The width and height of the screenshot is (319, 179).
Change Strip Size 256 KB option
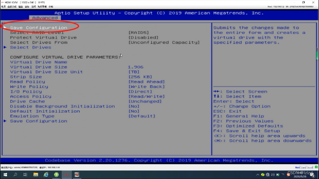tap(140, 77)
